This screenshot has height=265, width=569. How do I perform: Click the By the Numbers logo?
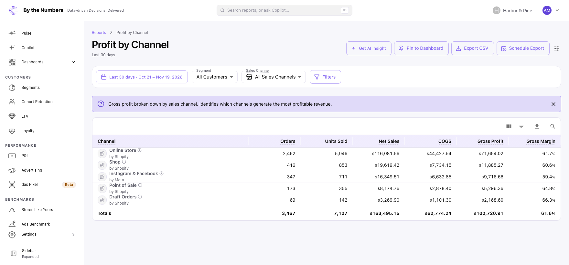click(x=14, y=10)
